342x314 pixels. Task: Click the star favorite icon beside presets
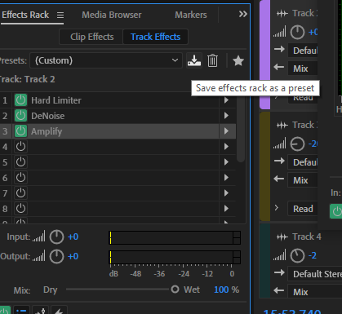click(238, 60)
